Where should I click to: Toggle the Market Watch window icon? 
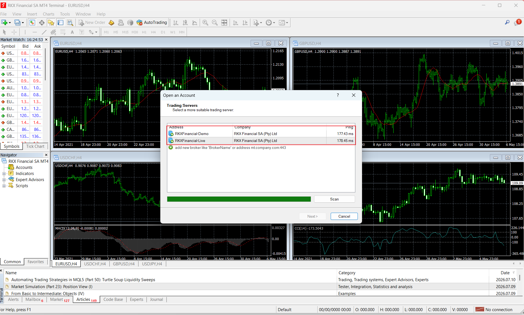pyautogui.click(x=32, y=22)
